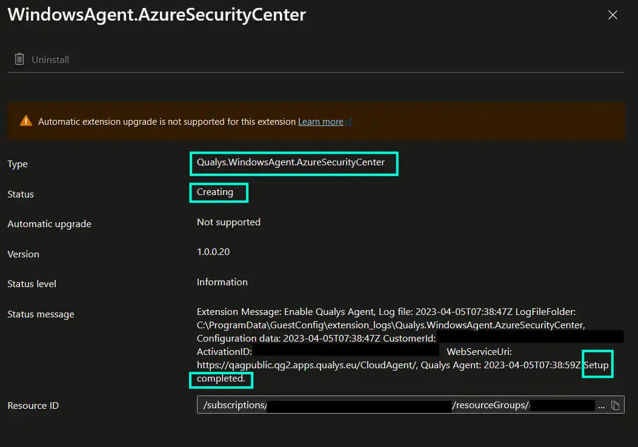Select the Information status level value
The image size is (638, 447).
coord(222,282)
